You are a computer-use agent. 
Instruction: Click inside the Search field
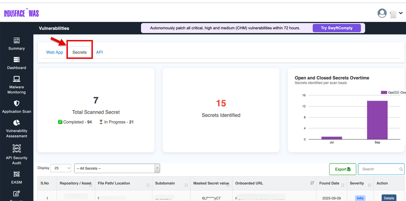point(377,169)
